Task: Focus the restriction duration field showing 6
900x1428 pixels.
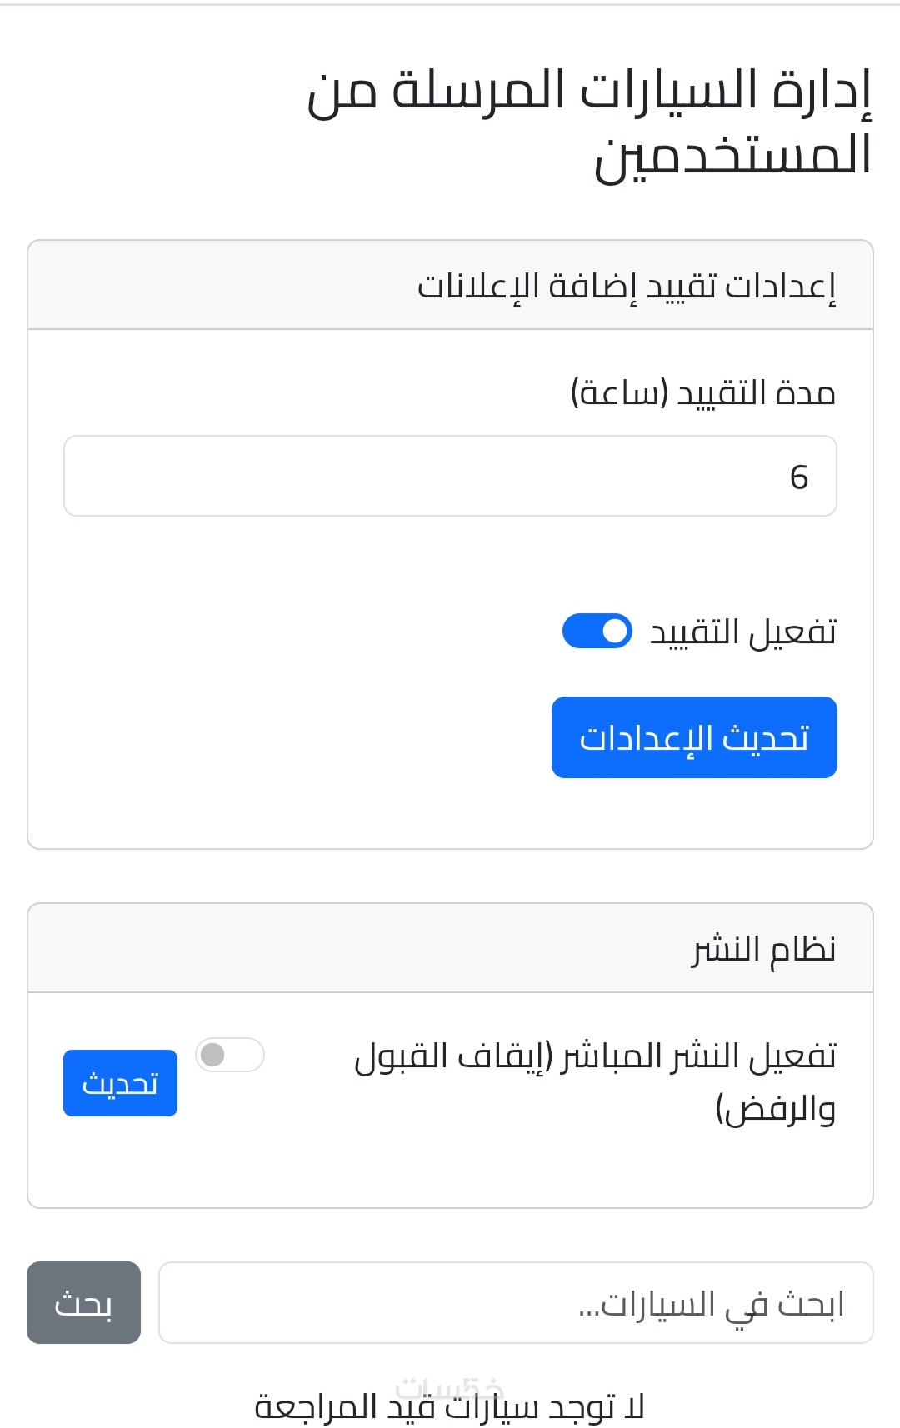Action: tap(450, 476)
